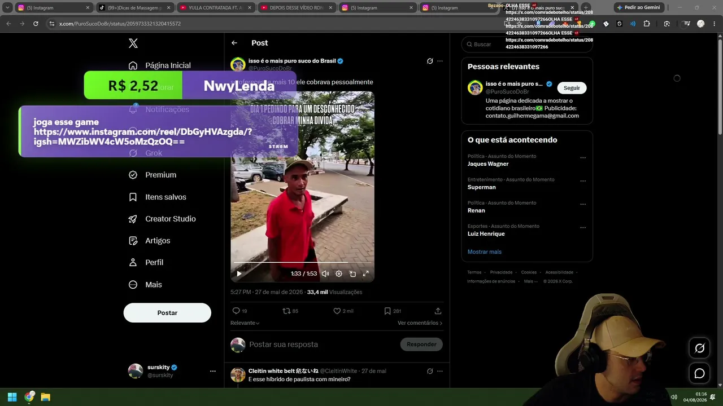Screen dimensions: 723x406
Task: Click the Responder button
Action: point(421,345)
